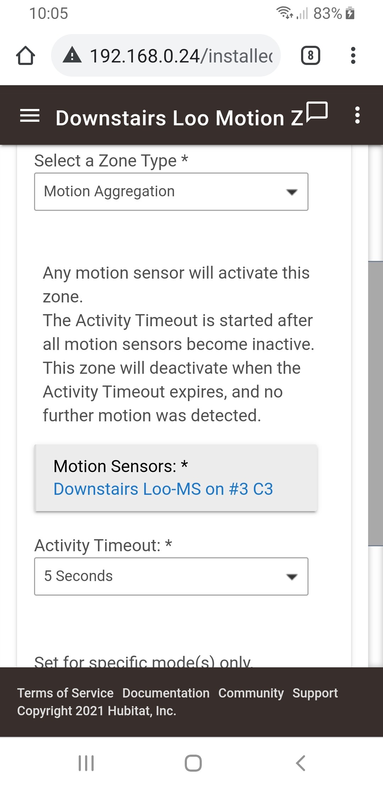The width and height of the screenshot is (383, 788).
Task: Tap the insecure connection warning triangle
Action: click(x=72, y=55)
